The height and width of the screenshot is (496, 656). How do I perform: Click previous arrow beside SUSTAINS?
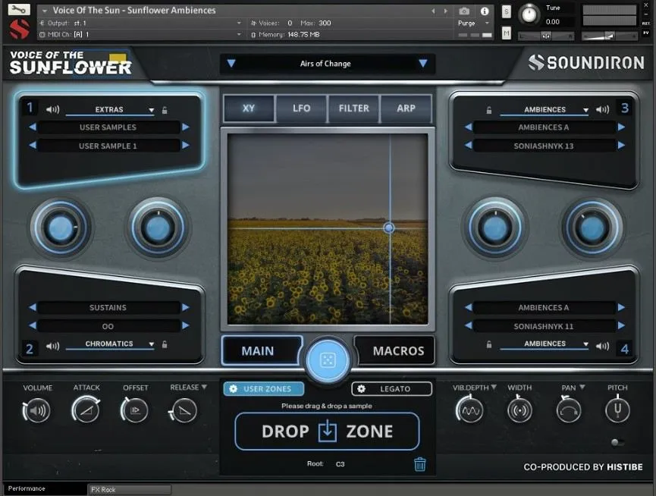pyautogui.click(x=32, y=307)
